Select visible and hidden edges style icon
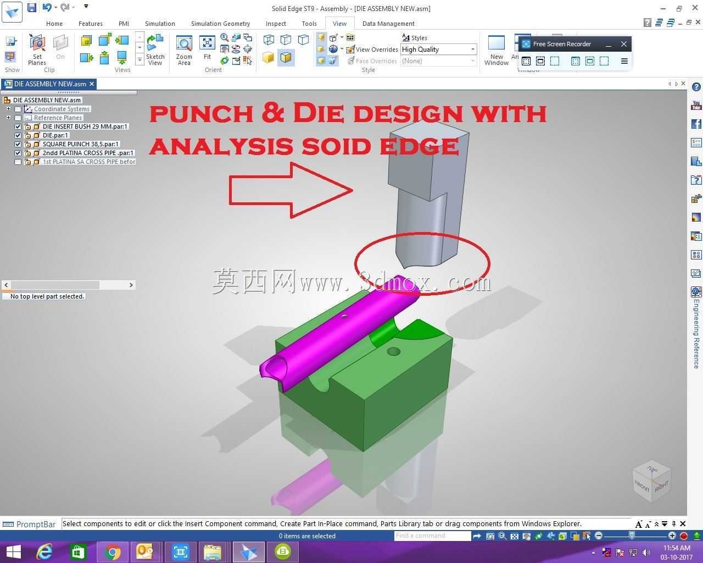 pos(286,40)
